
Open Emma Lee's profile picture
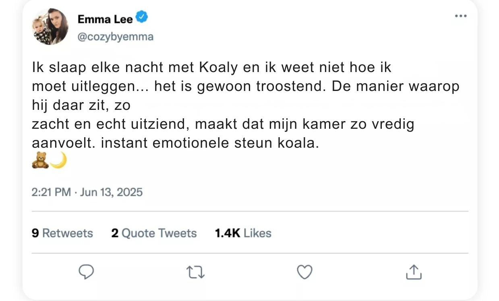coord(50,27)
